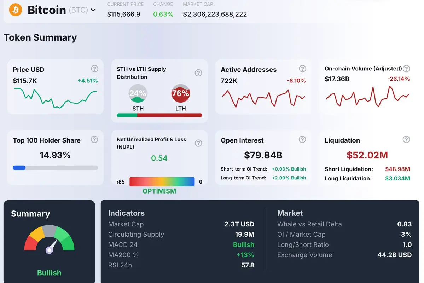The width and height of the screenshot is (424, 283).
Task: Click the Long/Short Ratio 1.0 value
Action: click(x=407, y=244)
